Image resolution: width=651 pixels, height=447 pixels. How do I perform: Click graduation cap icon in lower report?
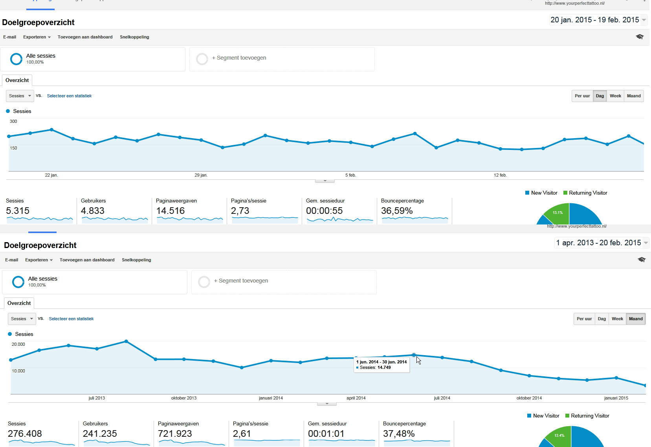(642, 259)
